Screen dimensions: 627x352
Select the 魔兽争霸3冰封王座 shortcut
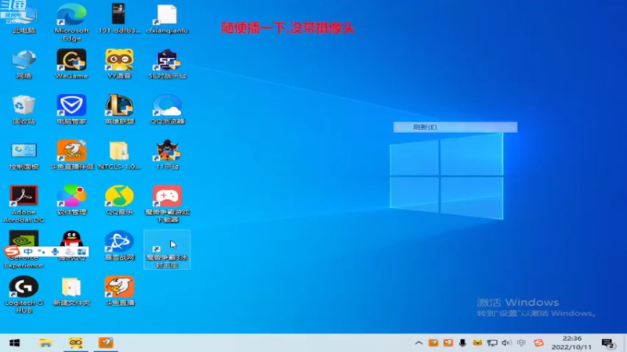point(167,250)
